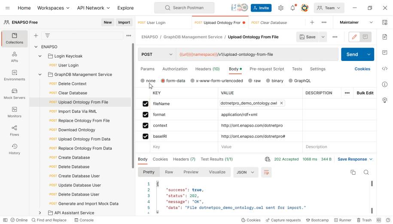The width and height of the screenshot is (393, 224).
Task: Open Environments in the sidebar
Action: pos(15,76)
